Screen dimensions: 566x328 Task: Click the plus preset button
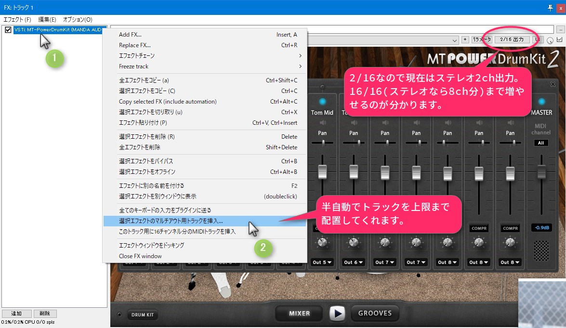[465, 39]
